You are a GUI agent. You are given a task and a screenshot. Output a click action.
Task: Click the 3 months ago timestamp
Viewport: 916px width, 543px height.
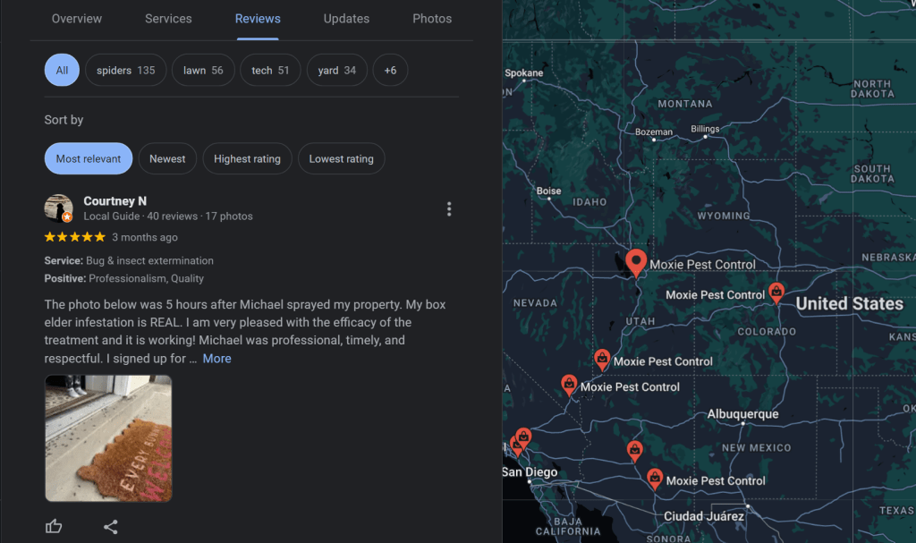click(x=145, y=237)
